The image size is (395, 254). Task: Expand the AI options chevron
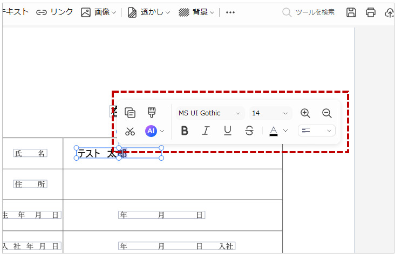coord(162,131)
